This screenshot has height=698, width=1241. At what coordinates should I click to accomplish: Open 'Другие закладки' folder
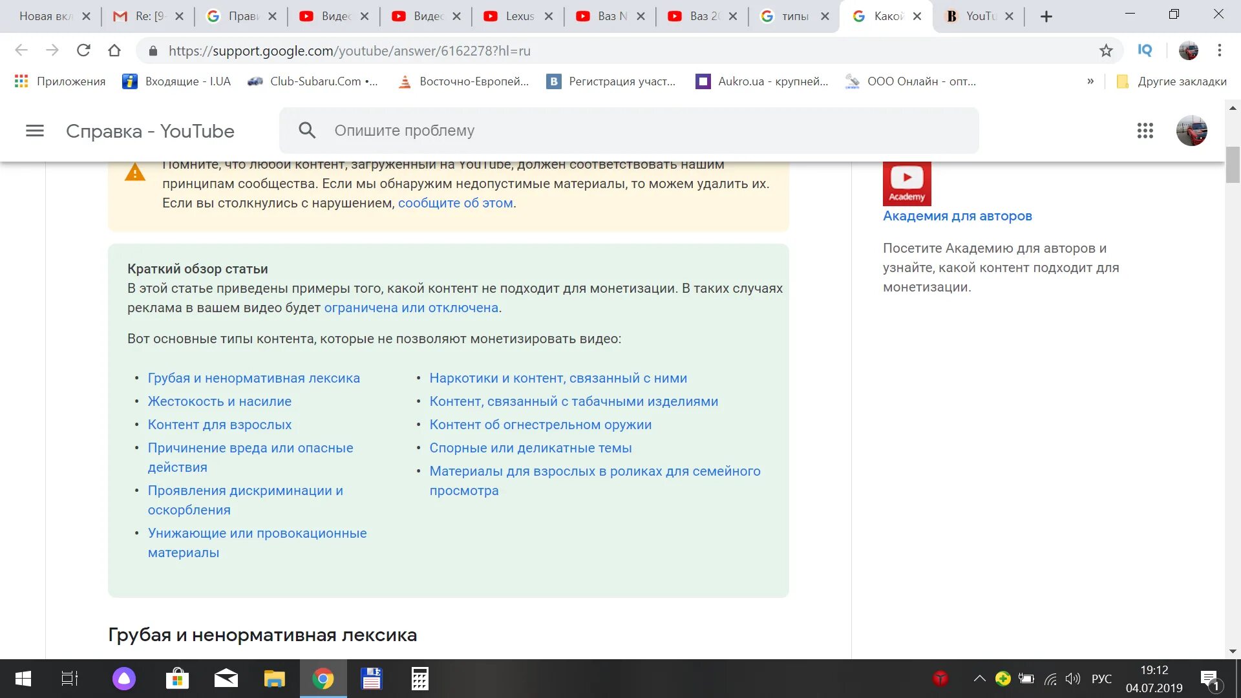pyautogui.click(x=1171, y=81)
